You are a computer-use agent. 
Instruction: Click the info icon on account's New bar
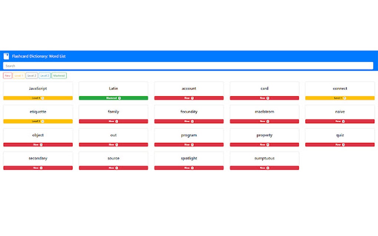coord(192,98)
